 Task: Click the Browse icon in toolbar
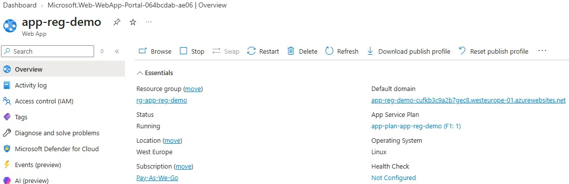[143, 51]
